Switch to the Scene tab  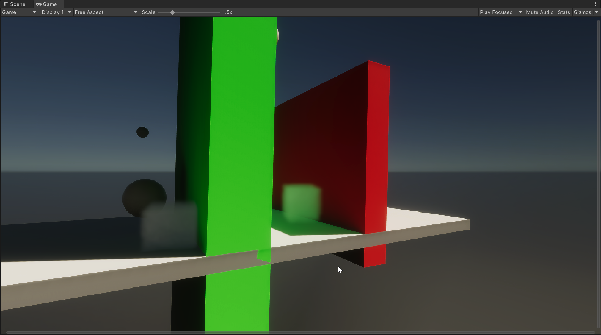point(17,4)
